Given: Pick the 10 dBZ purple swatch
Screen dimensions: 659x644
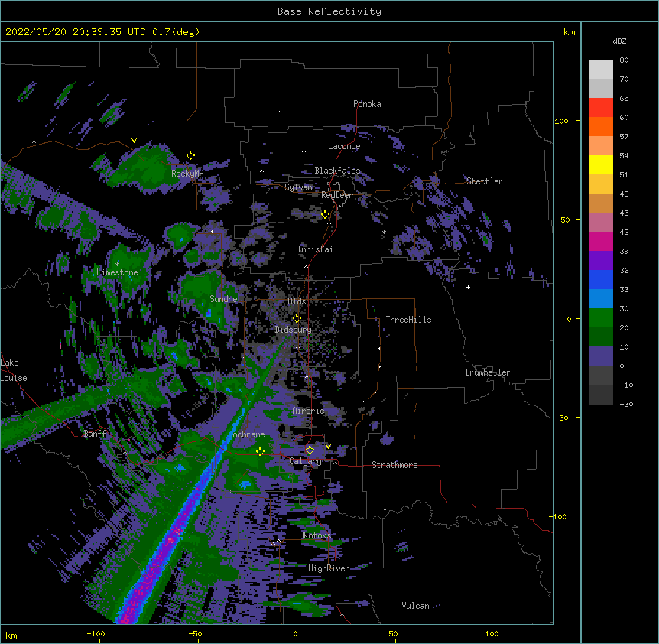Looking at the screenshot, I should pyautogui.click(x=601, y=356).
